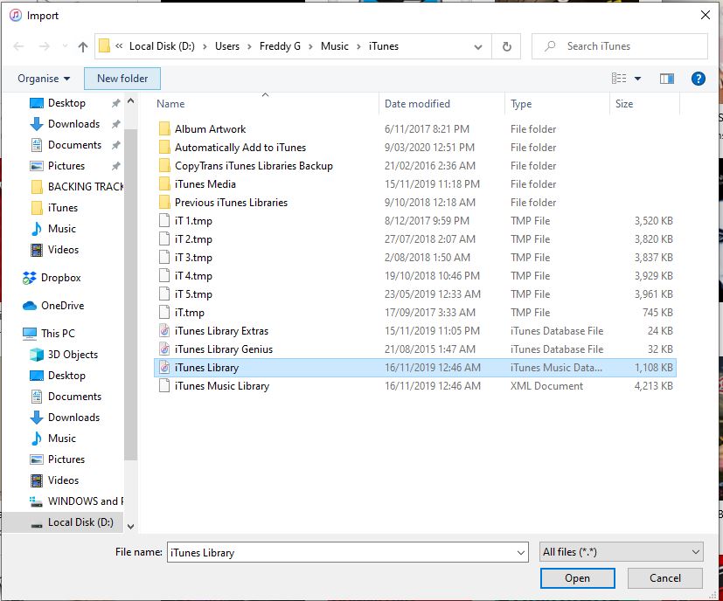Image resolution: width=723 pixels, height=601 pixels.
Task: Toggle the preview pane icon
Action: click(x=667, y=79)
